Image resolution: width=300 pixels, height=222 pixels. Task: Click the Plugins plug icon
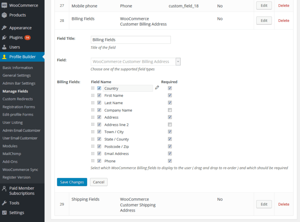click(x=4, y=37)
